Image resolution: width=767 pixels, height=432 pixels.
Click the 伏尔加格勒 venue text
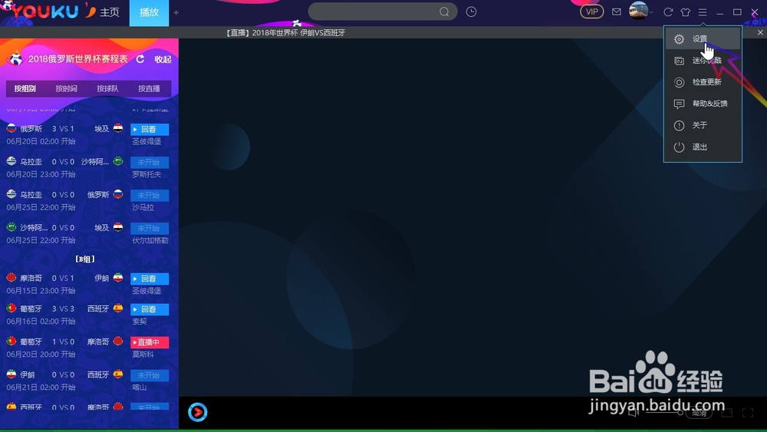click(x=150, y=241)
